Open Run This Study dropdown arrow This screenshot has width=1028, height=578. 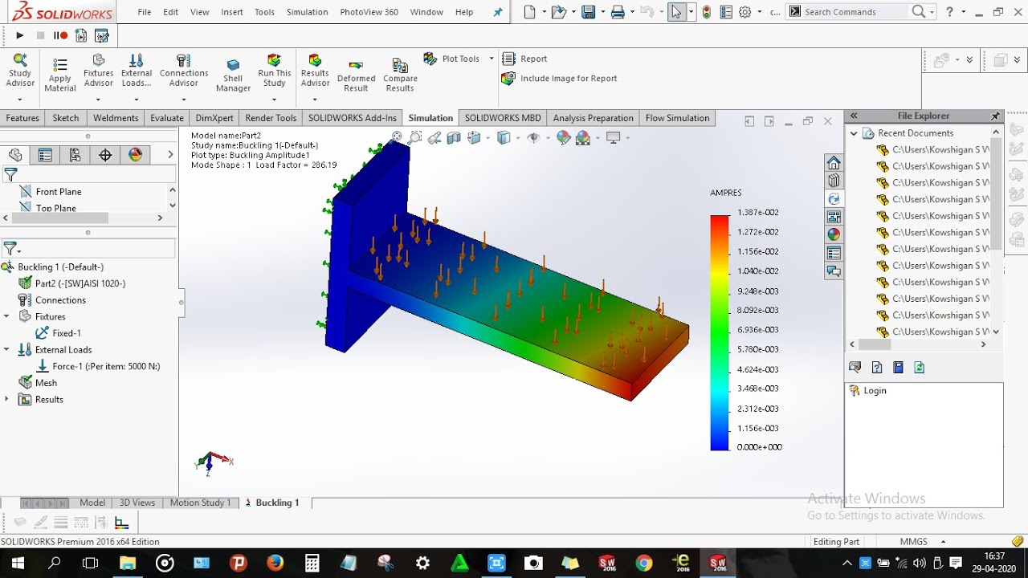[274, 100]
